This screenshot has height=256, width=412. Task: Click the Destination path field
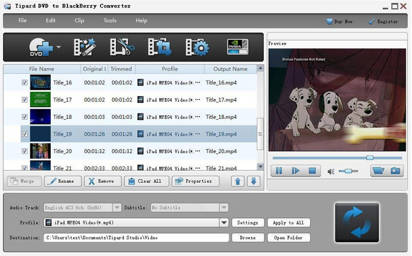coord(136,237)
